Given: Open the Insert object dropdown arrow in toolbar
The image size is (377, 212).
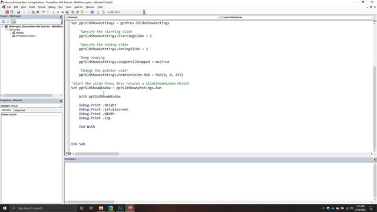Looking at the screenshot, I should coord(15,12).
